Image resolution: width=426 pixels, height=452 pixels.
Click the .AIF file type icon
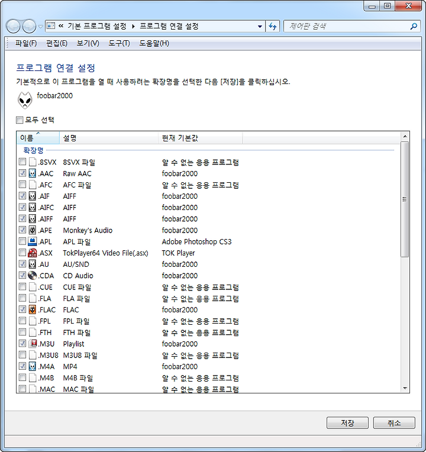[x=33, y=196]
